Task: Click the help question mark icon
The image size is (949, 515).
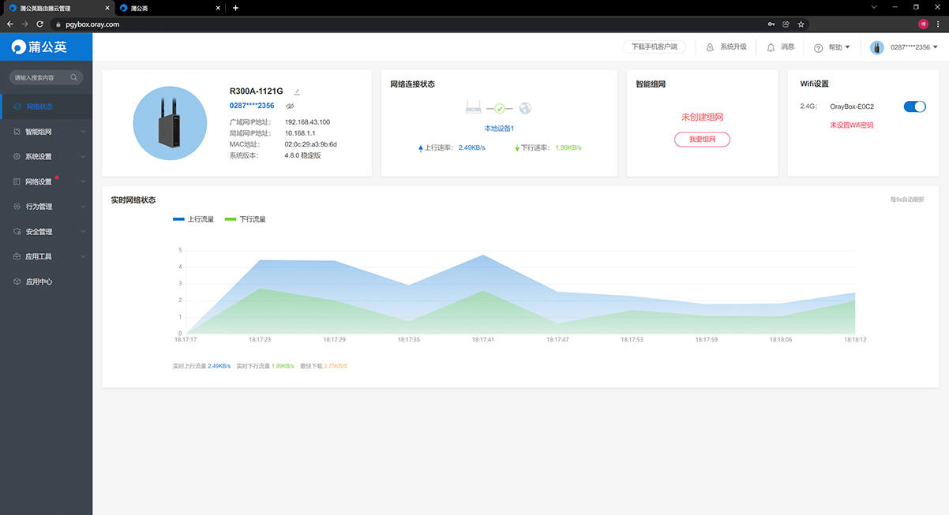Action: point(818,48)
